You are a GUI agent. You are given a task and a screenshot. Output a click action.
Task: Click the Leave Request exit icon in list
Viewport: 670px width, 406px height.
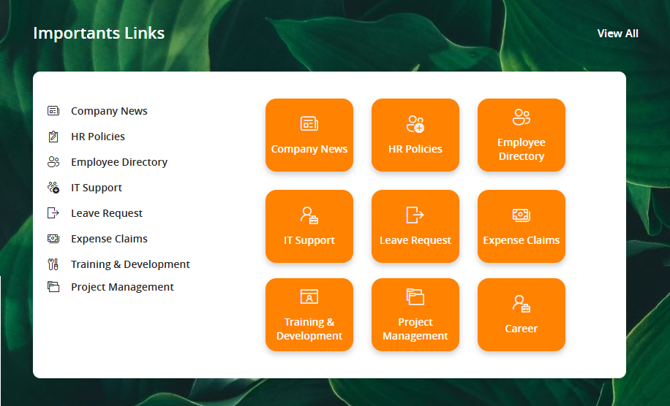53,213
